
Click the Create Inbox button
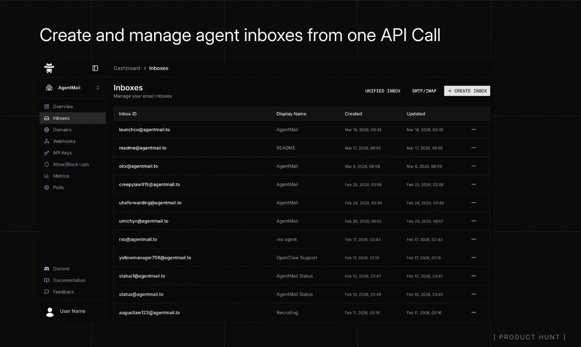[467, 90]
